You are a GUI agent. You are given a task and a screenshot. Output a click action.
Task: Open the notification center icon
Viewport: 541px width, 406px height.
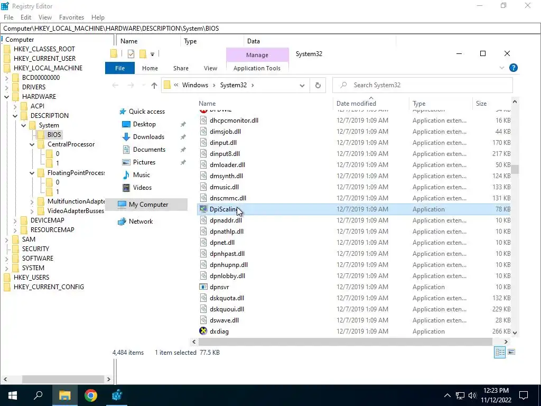(x=524, y=395)
